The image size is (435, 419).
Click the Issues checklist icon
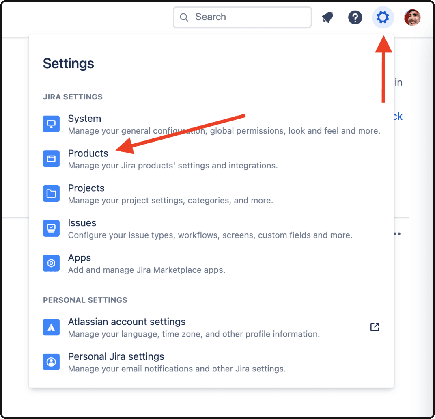coord(51,228)
